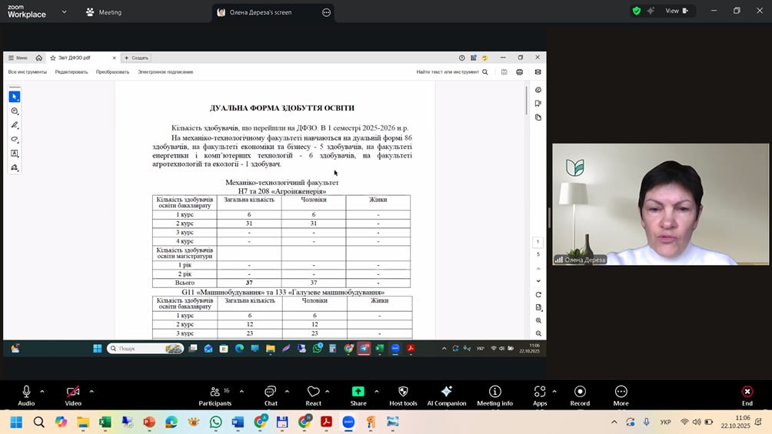Expand the Zoom Workplace dropdown arrow
Image resolution: width=772 pixels, height=434 pixels.
[64, 12]
